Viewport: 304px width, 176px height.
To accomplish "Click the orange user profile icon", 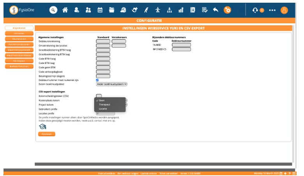I will click(284, 10).
